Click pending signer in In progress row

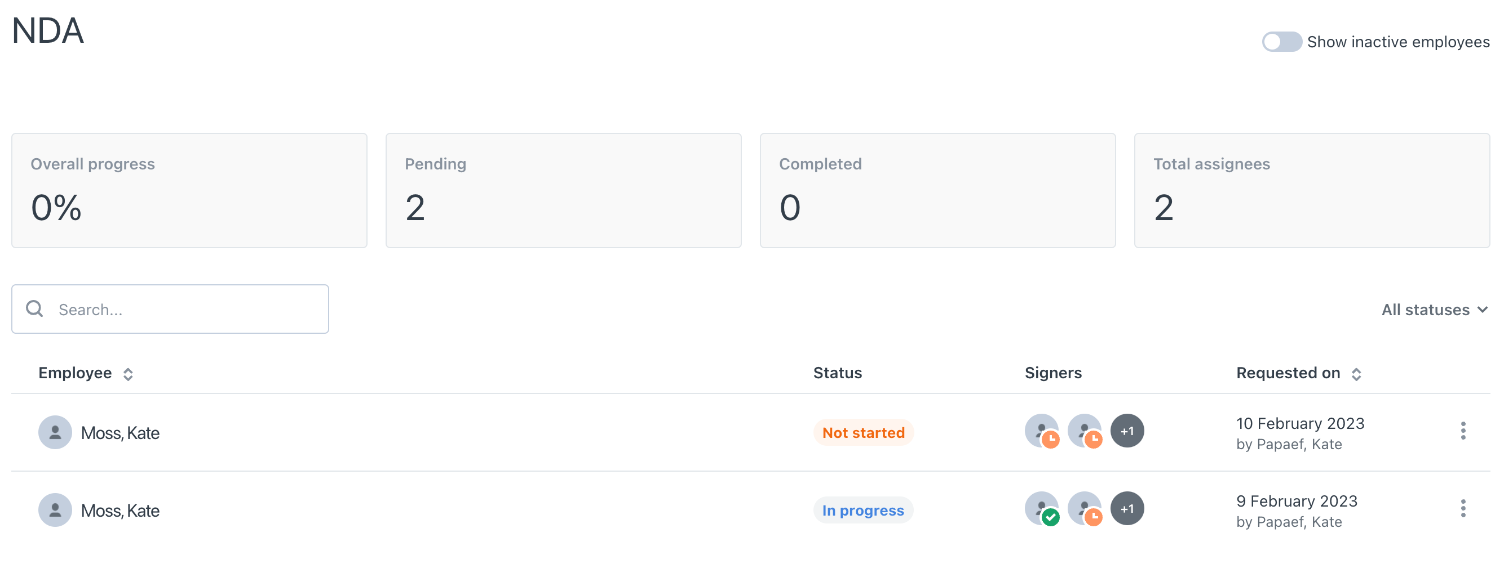[1084, 509]
